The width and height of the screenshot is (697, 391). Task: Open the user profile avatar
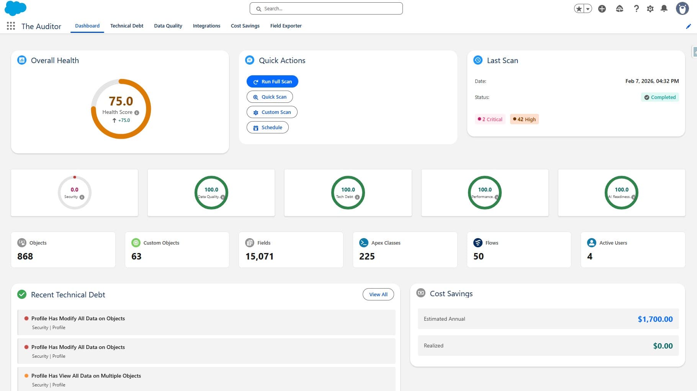[682, 8]
